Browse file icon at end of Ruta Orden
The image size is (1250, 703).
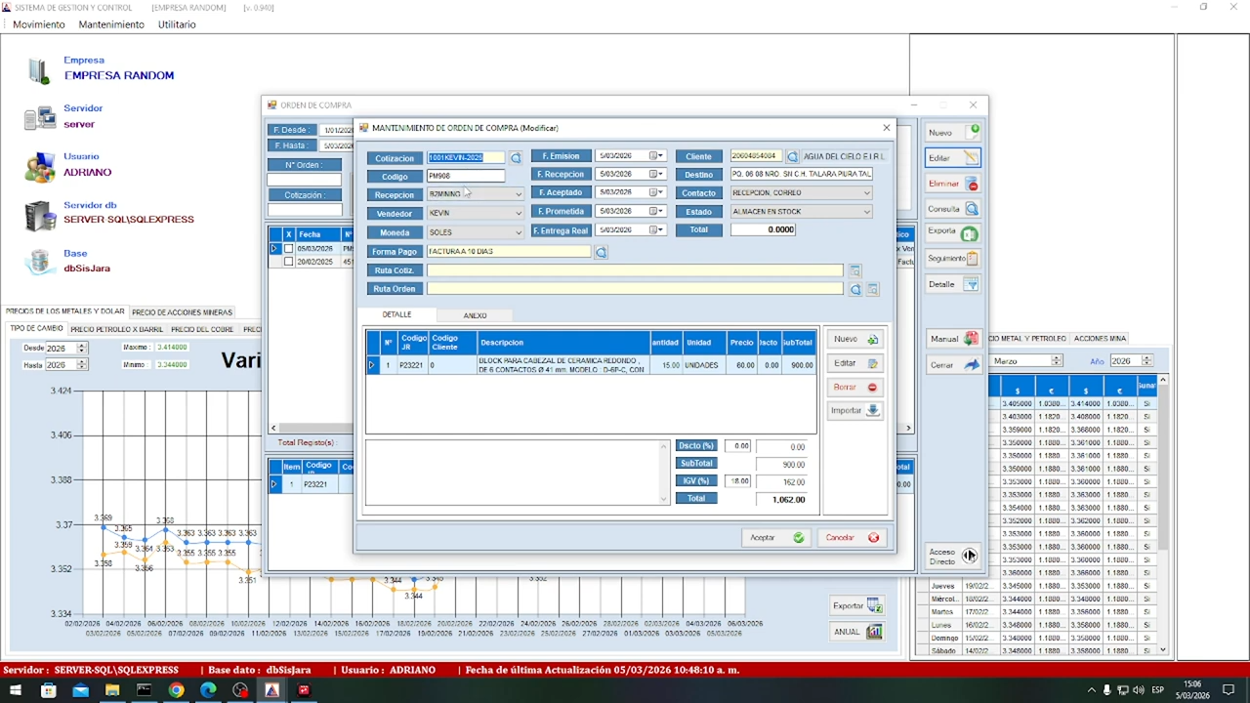873,289
